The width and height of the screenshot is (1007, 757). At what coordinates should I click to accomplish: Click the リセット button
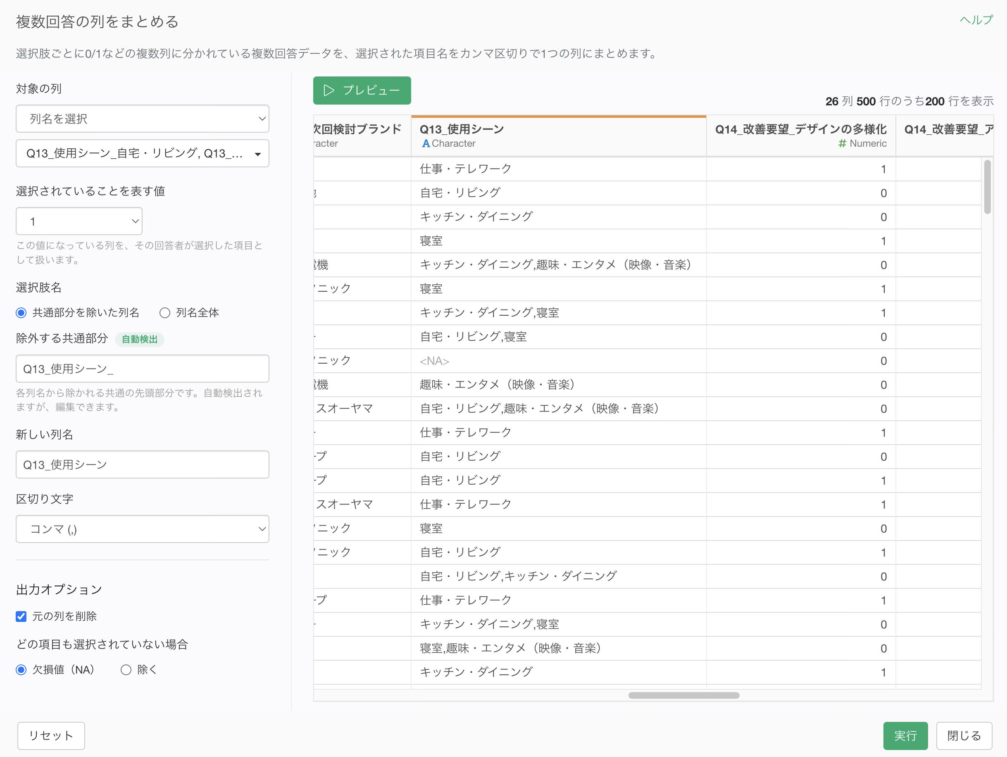[51, 736]
